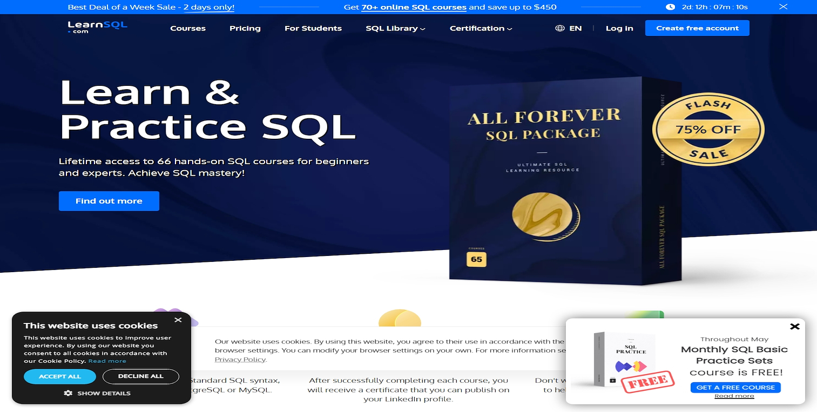
Task: Click the All Forever SQL Package box image
Action: pyautogui.click(x=565, y=181)
